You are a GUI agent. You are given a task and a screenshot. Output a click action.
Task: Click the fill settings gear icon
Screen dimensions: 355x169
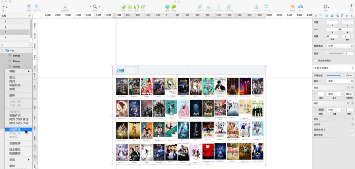click(x=348, y=87)
